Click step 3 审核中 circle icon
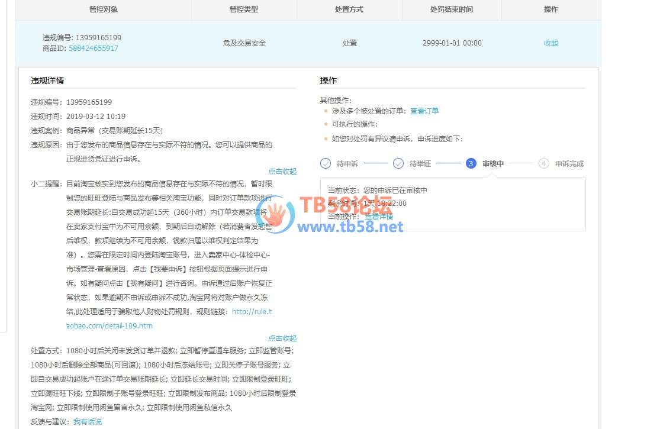Image resolution: width=660 pixels, height=429 pixels. (471, 163)
